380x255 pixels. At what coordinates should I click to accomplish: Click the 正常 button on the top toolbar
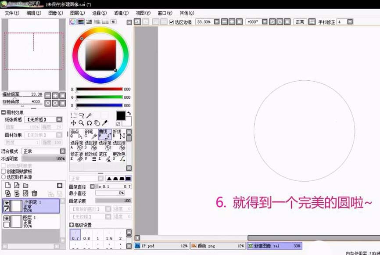click(300, 22)
